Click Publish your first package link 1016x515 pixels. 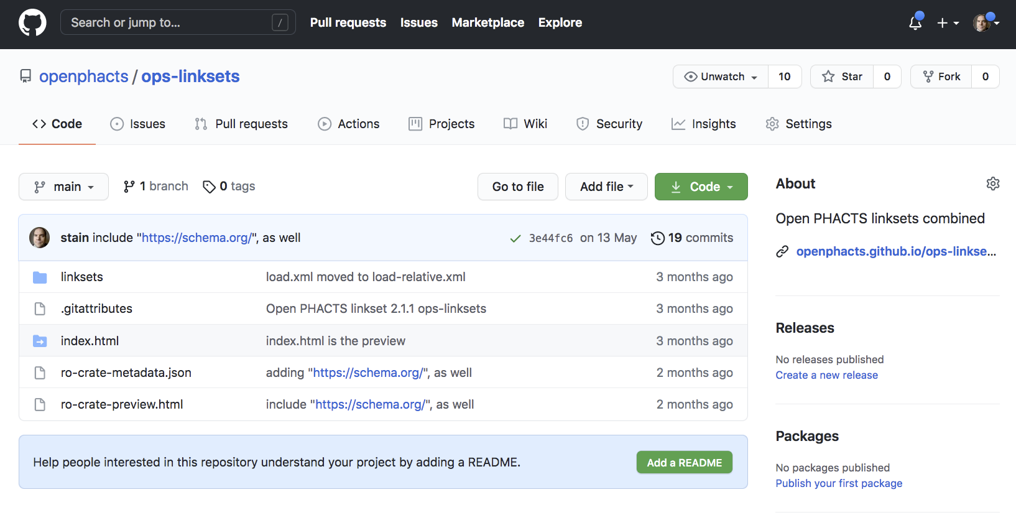[839, 483]
